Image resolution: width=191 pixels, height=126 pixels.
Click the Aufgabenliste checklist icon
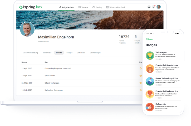60,7
